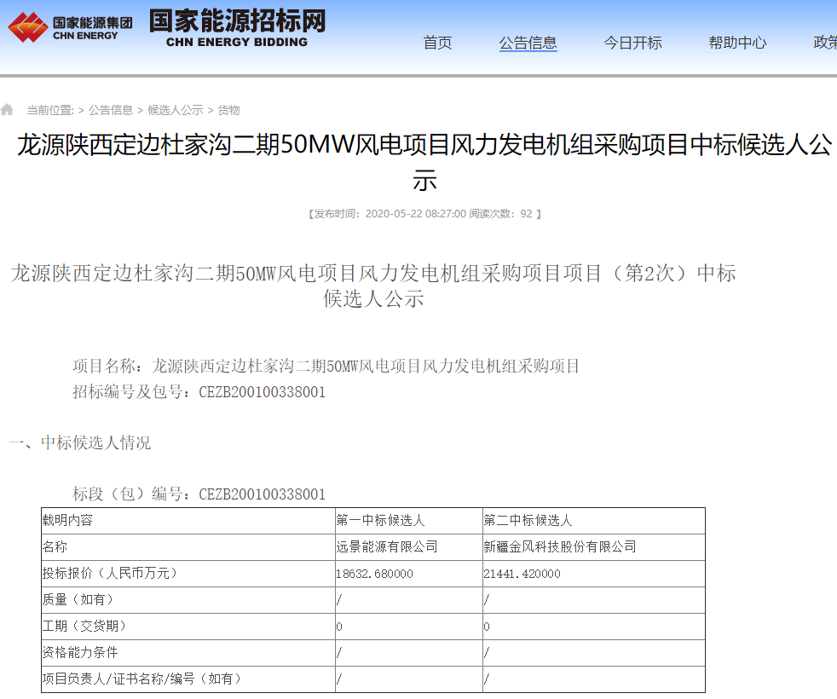Screen dimensions: 837x699
Task: Click the 新疆金风科技股份有限公司 cell
Action: tap(593, 546)
